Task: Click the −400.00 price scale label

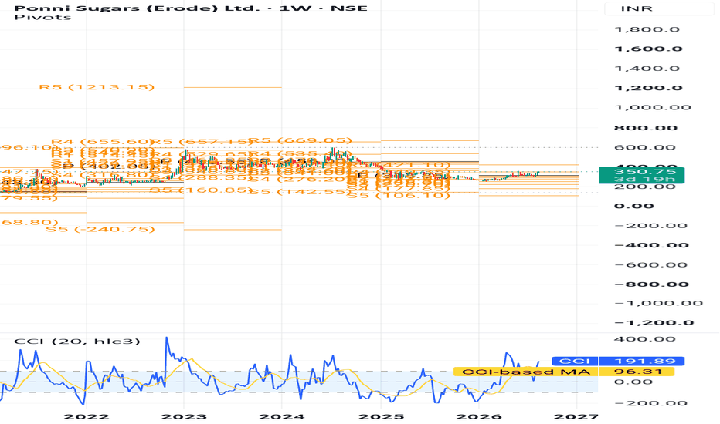Action: (651, 245)
